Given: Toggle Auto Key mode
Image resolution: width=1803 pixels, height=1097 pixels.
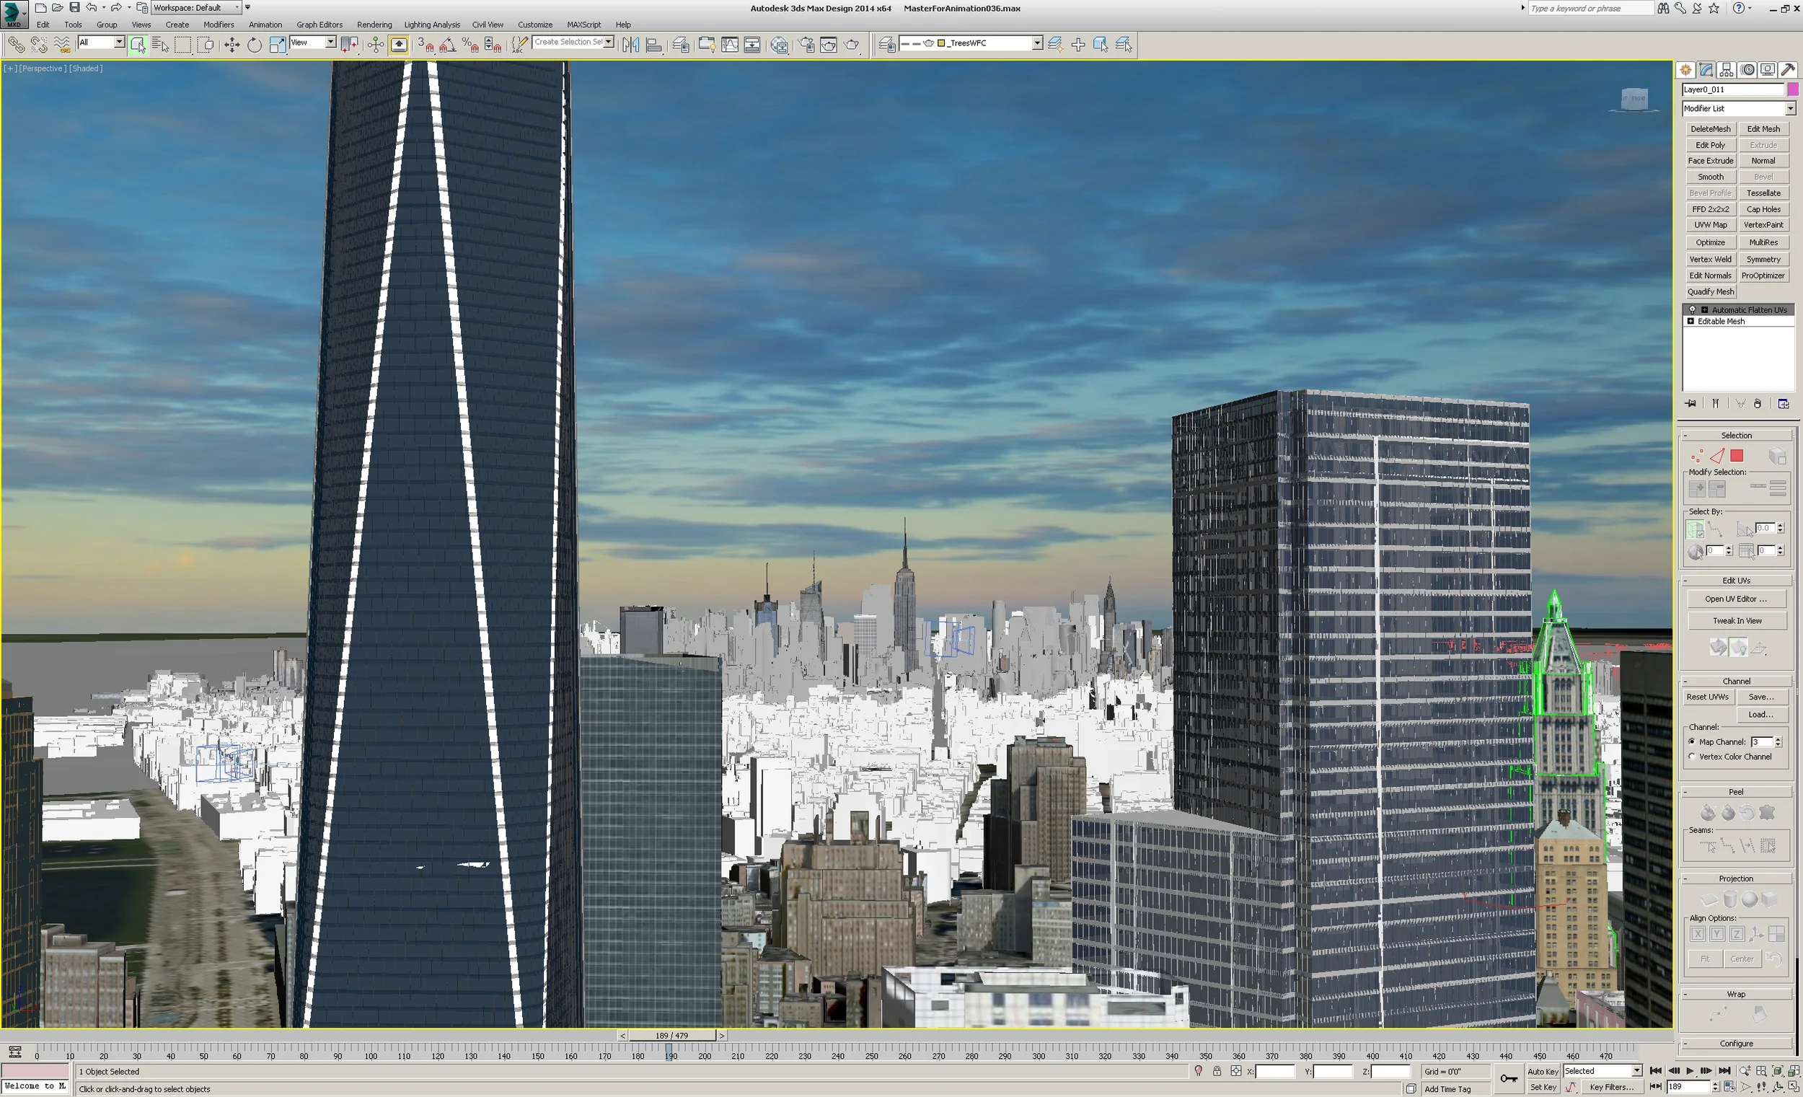Looking at the screenshot, I should point(1543,1071).
